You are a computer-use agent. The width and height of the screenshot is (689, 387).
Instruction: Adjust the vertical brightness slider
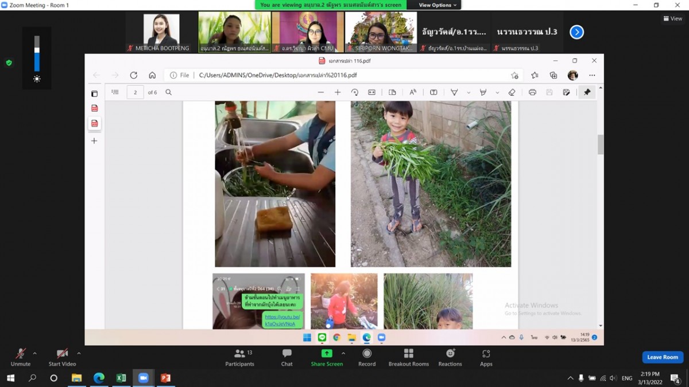pyautogui.click(x=37, y=54)
